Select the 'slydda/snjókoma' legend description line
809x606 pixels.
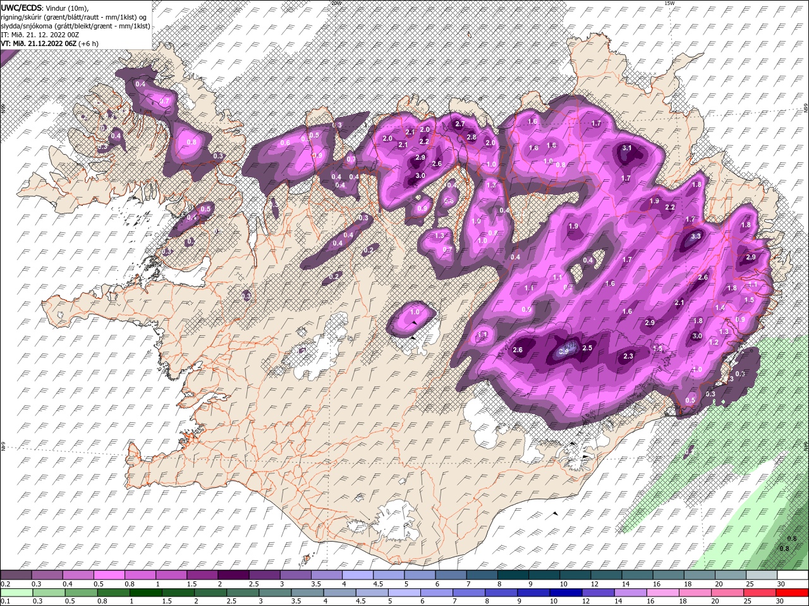click(x=76, y=26)
